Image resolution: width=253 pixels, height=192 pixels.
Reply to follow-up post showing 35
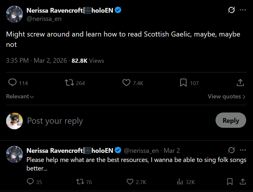(34, 182)
